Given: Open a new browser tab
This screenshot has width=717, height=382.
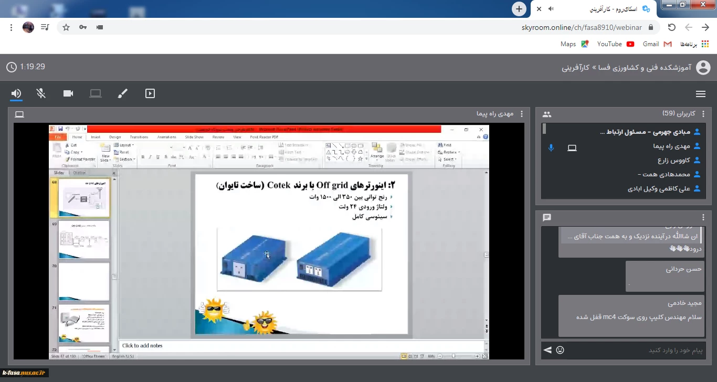Looking at the screenshot, I should coord(519,9).
